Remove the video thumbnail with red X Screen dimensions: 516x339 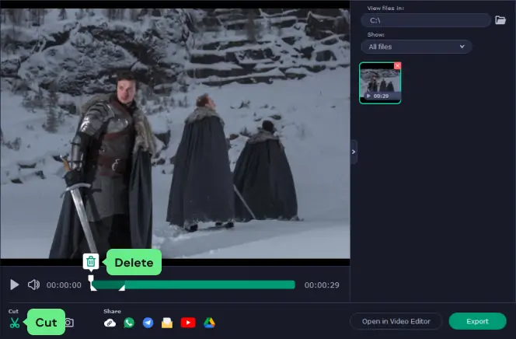click(x=398, y=65)
